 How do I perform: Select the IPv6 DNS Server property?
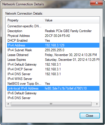pyautogui.click(x=19, y=98)
